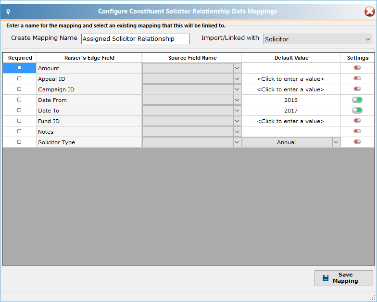
Task: Check the Required box for Amount
Action: pyautogui.click(x=19, y=68)
